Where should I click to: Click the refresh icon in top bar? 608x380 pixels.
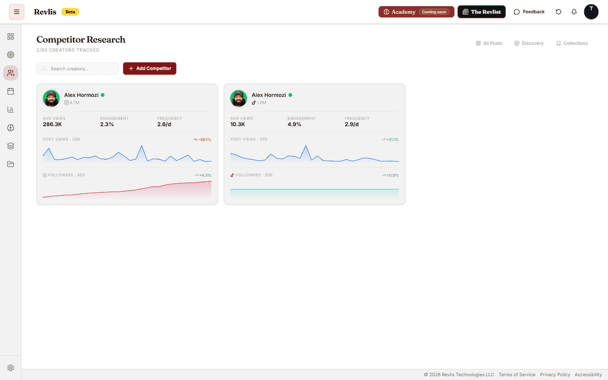click(559, 12)
